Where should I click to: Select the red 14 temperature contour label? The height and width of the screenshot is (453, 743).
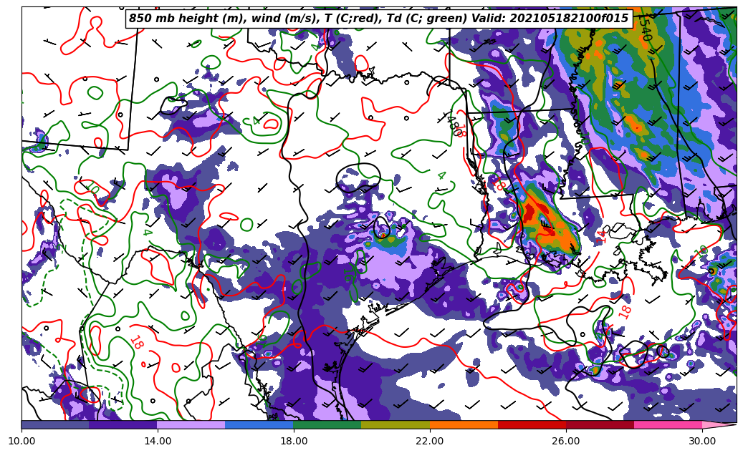(x=602, y=235)
